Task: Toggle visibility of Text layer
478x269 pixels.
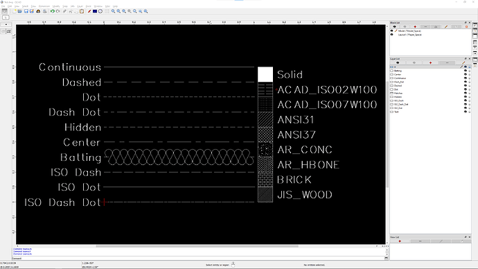Action: [466, 112]
